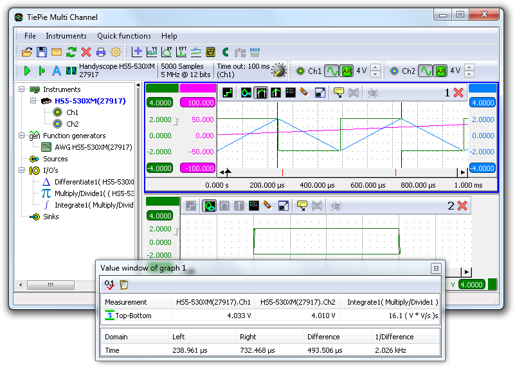The height and width of the screenshot is (367, 515).
Task: Toggle graph 1 step interpolation mode icon
Action: (228, 93)
